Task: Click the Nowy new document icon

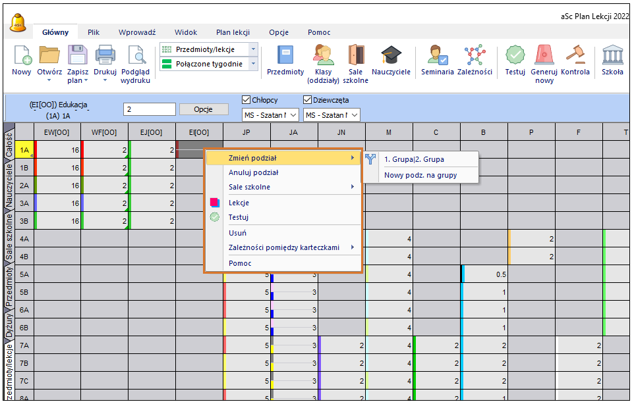Action: click(x=22, y=55)
